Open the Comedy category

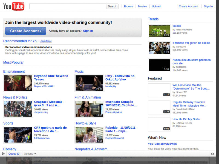10,149
